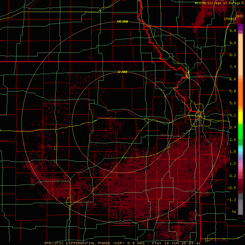Click the KDP 0.5 DEG KTWX caption
Viewport: 245px width, 245px height.
tap(122, 243)
